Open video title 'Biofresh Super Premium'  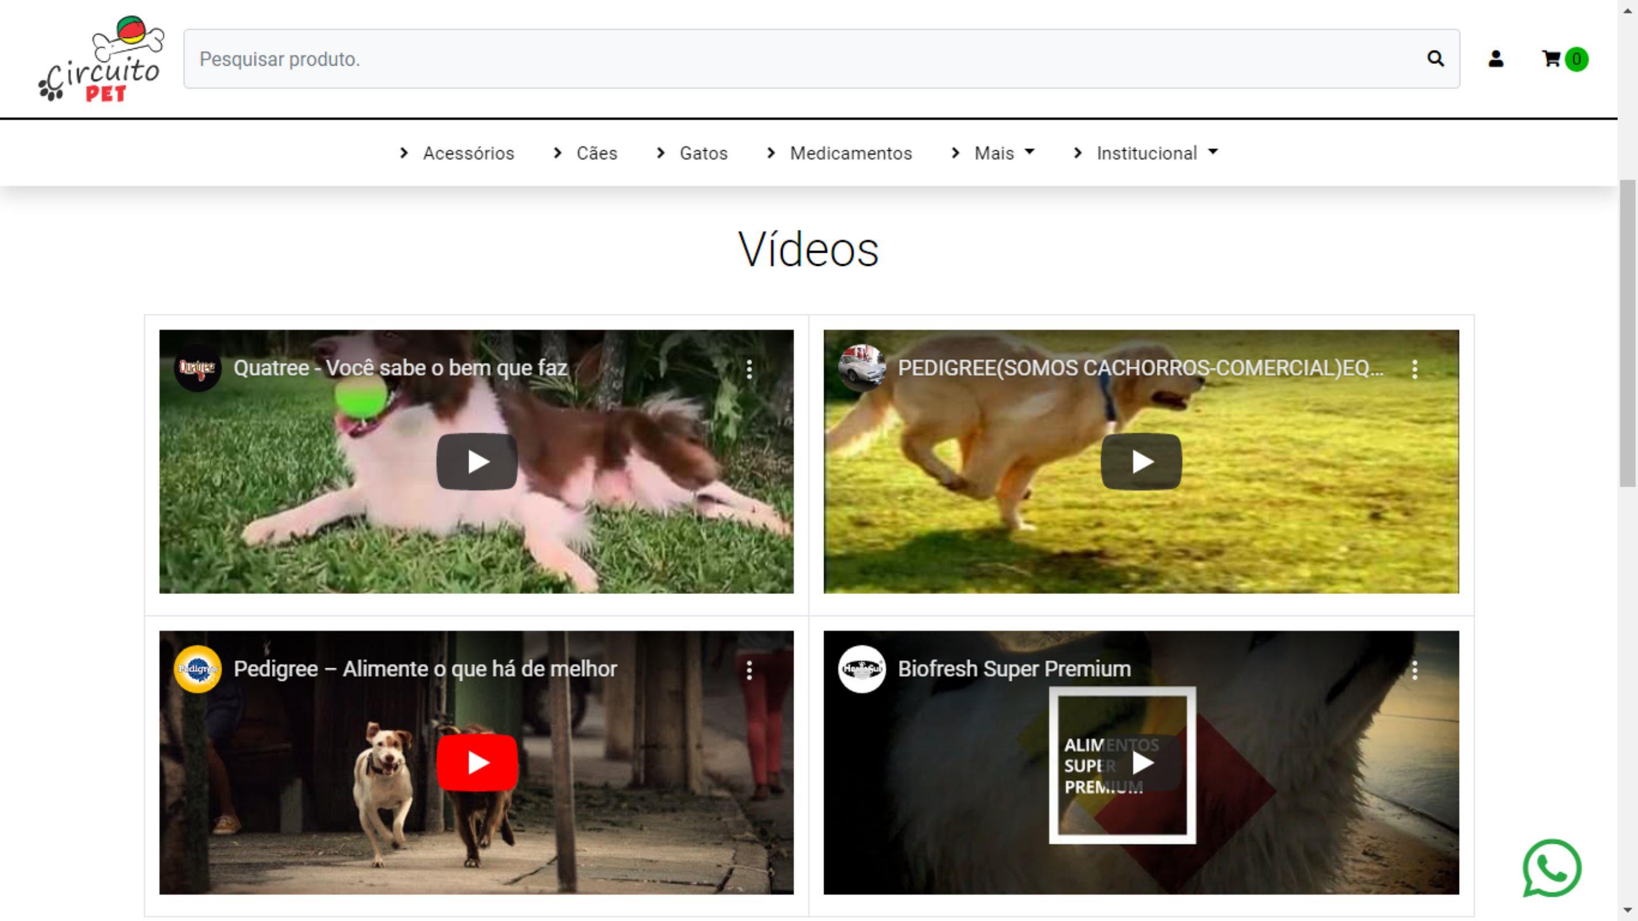(1014, 669)
